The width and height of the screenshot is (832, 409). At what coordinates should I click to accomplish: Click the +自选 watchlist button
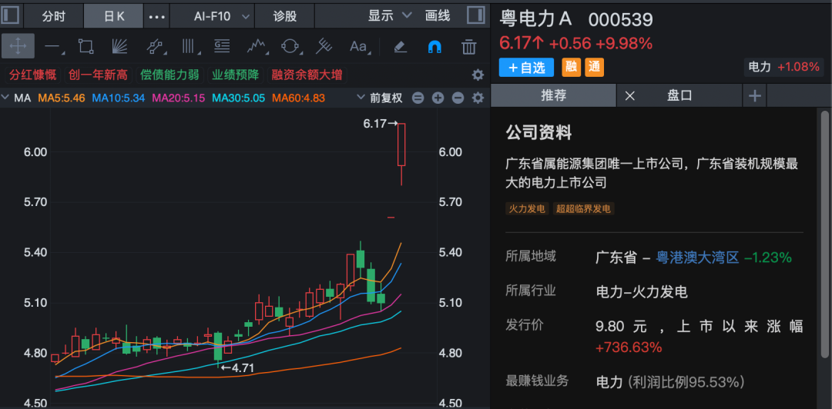click(x=526, y=67)
